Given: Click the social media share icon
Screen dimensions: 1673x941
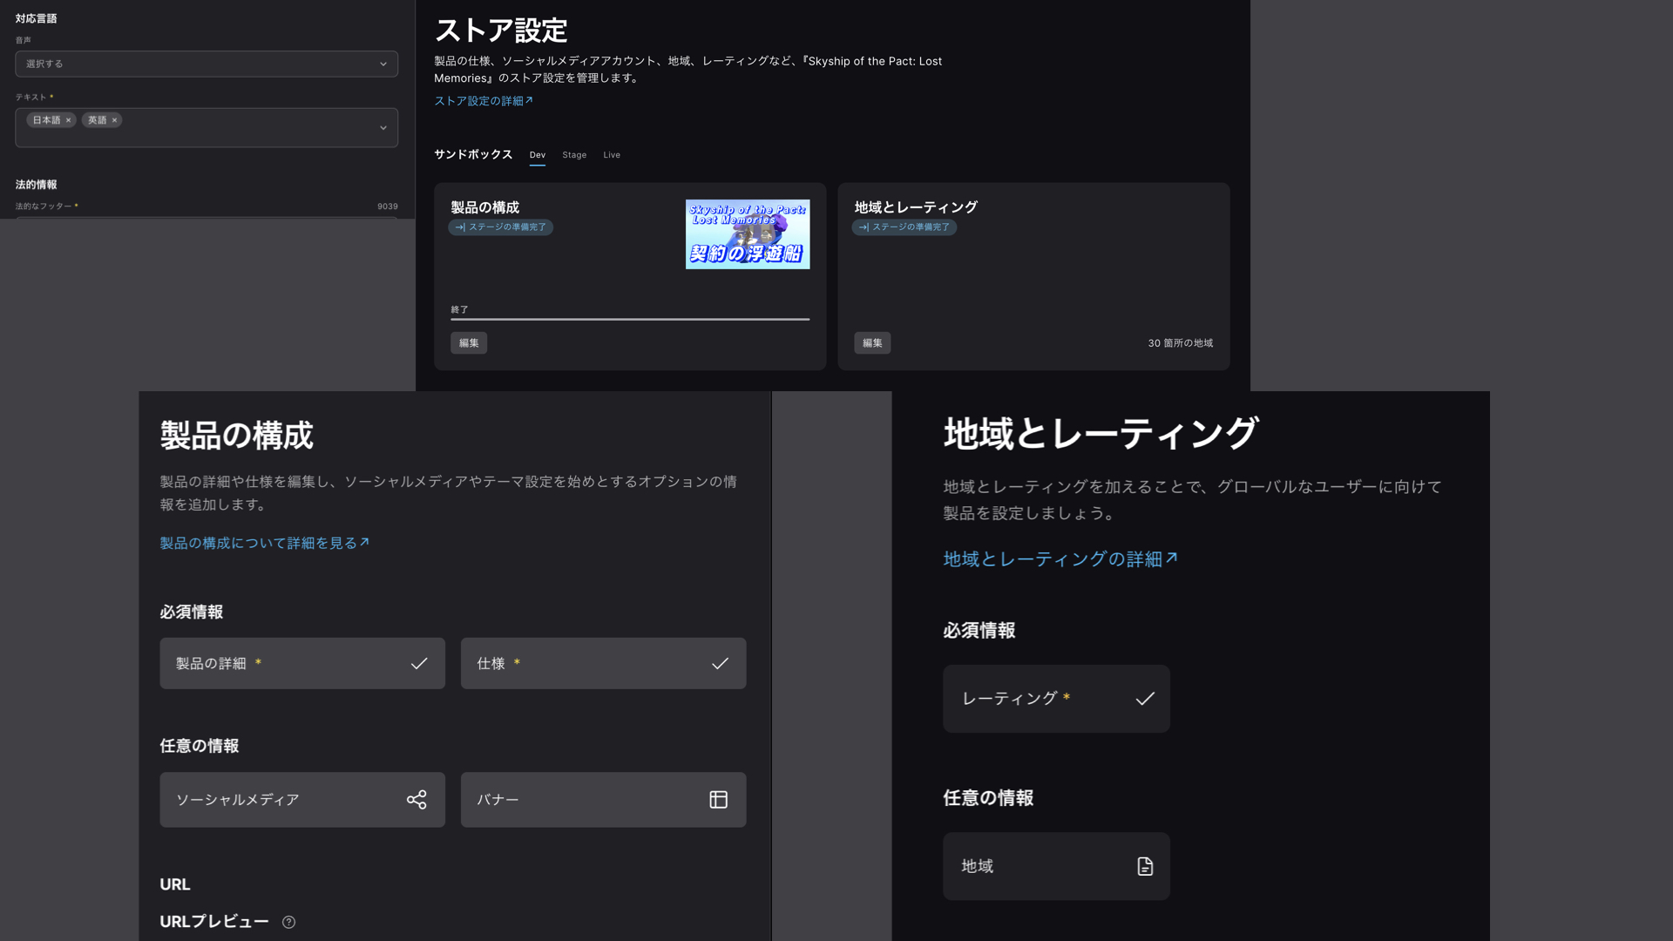Looking at the screenshot, I should (x=417, y=800).
